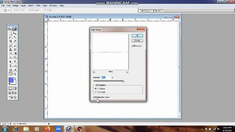
Task: Click the blue foreground color swatch
Action: point(11,80)
